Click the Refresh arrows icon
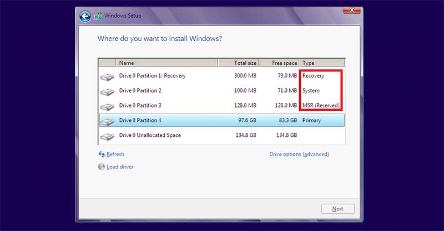 tap(102, 154)
